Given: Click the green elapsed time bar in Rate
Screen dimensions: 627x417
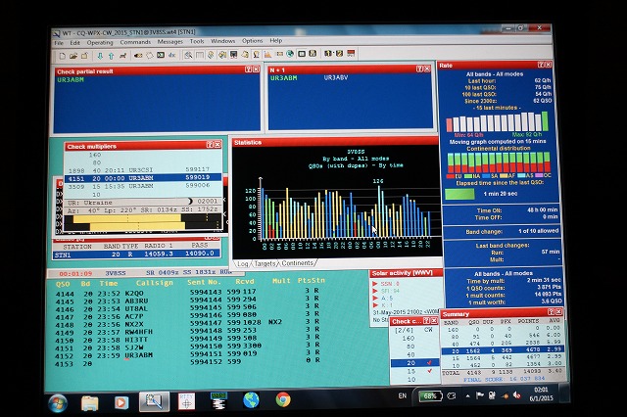Looking at the screenshot, I should click(x=459, y=194).
